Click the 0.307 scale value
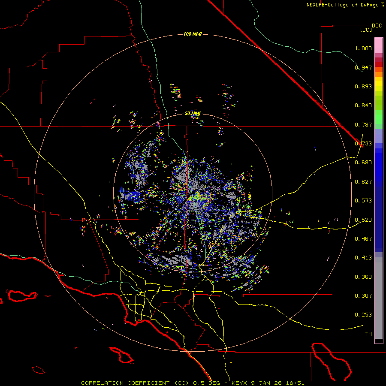Image resolution: width=386 pixels, height=386 pixels. pos(363,296)
